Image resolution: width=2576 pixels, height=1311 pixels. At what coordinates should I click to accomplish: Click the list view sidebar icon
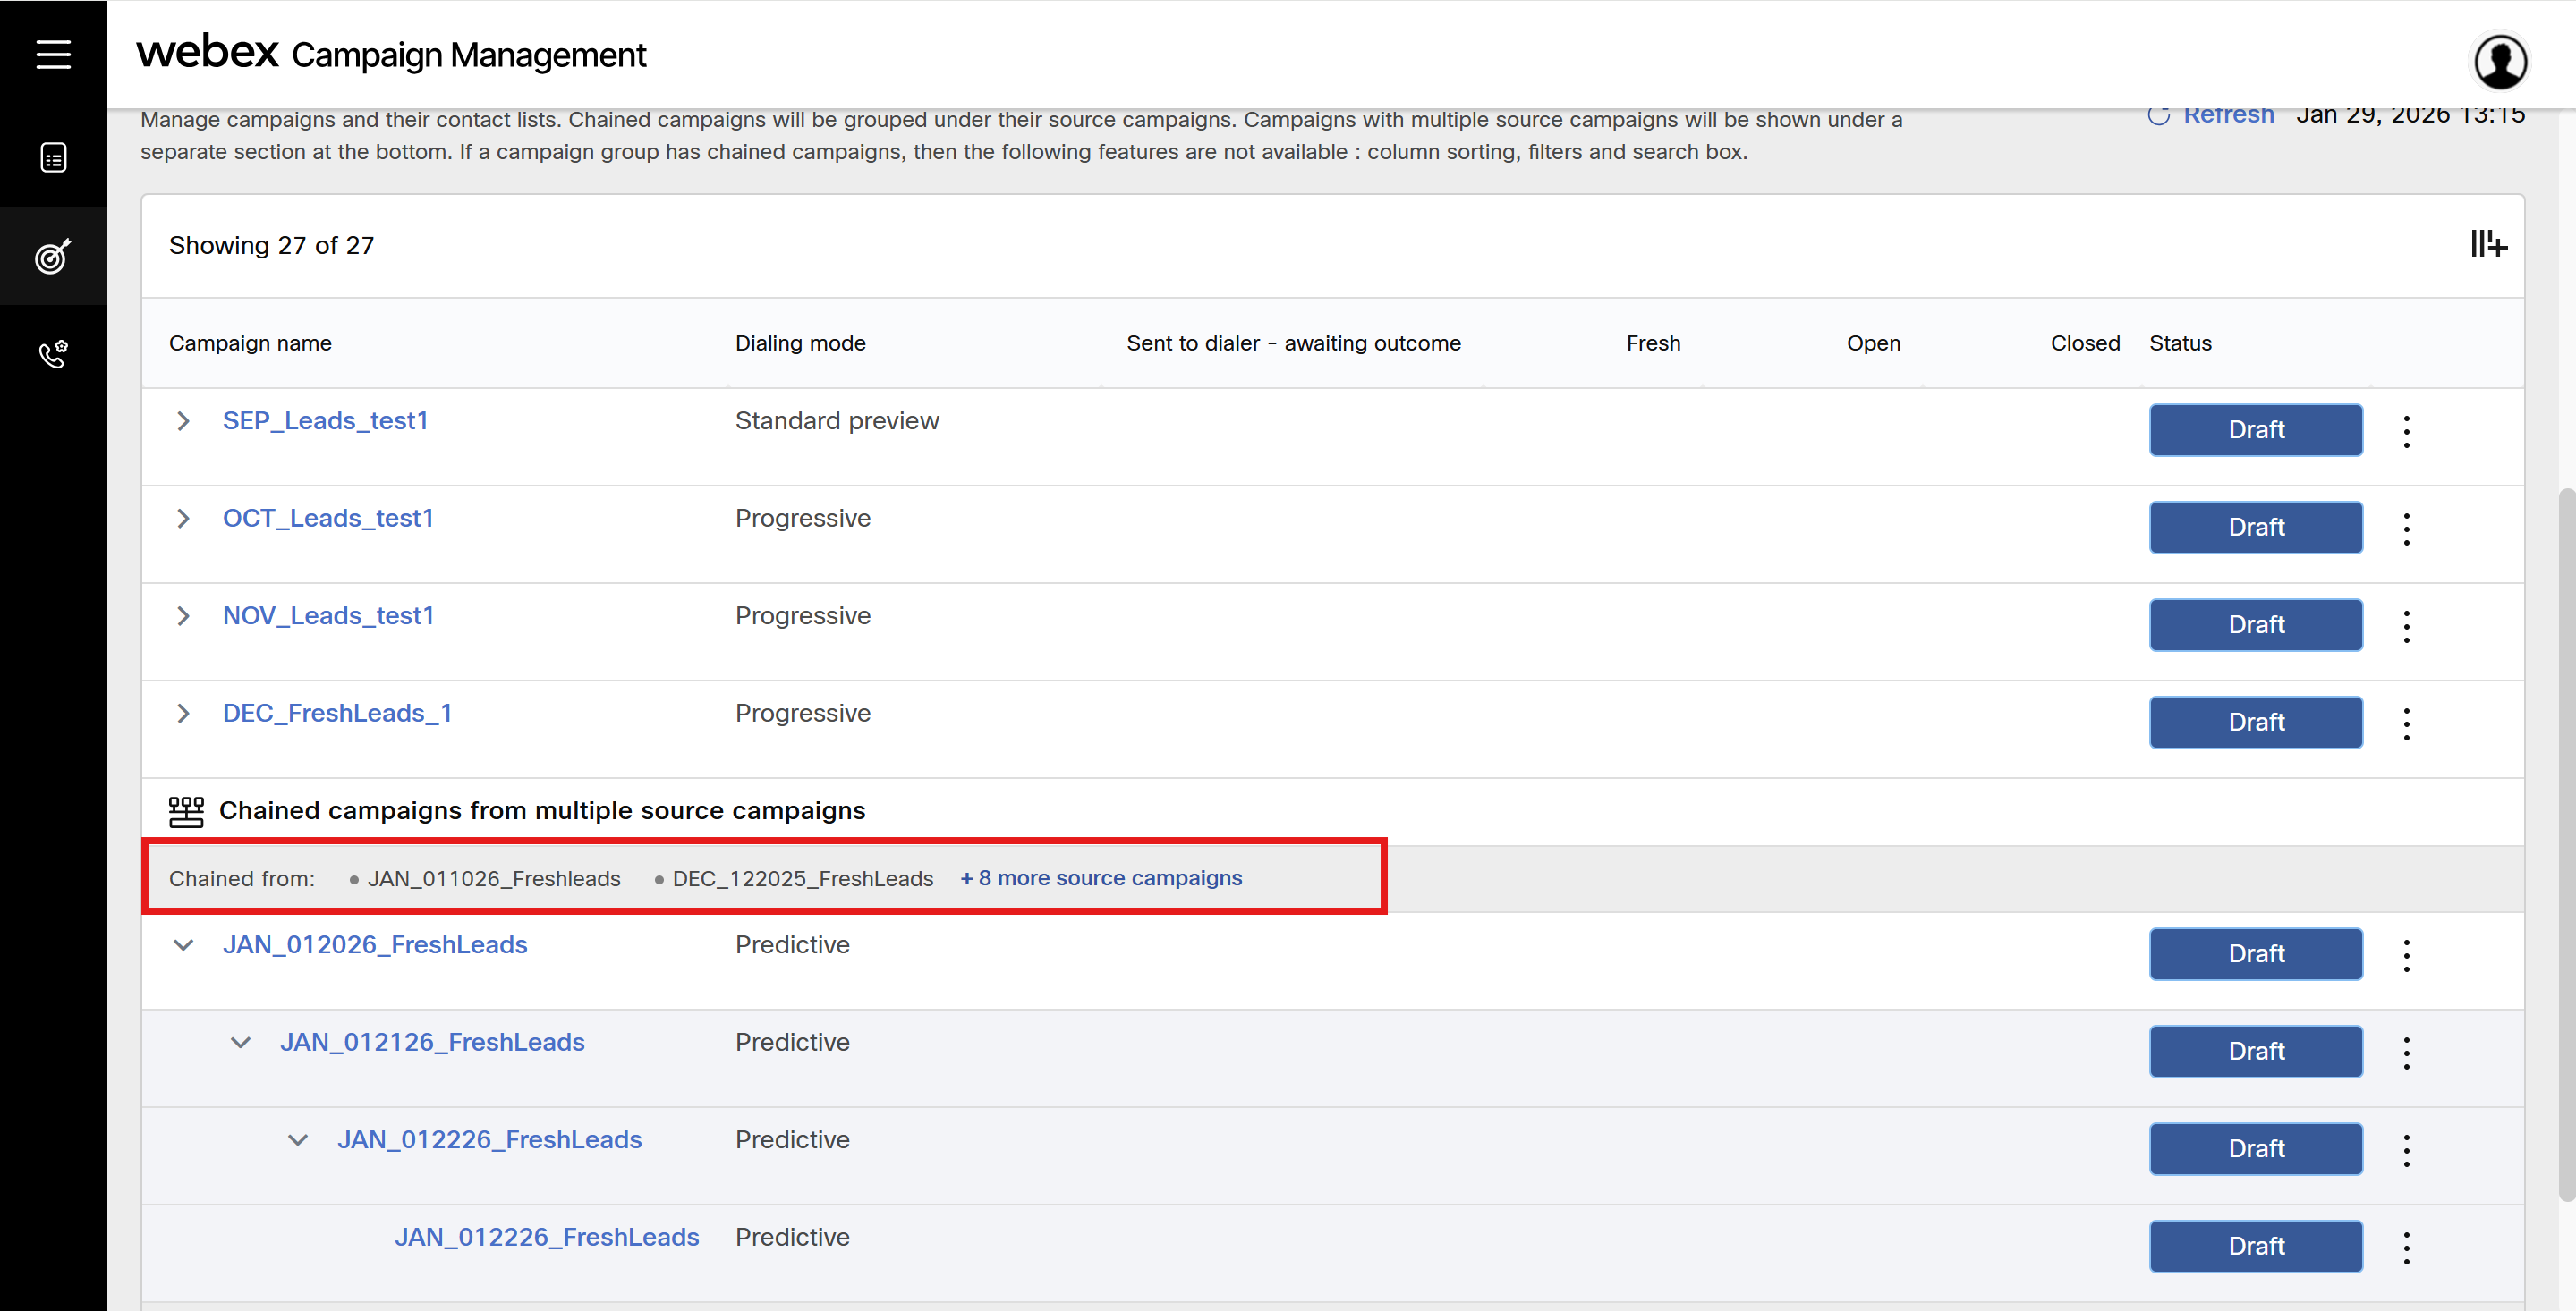coord(53,158)
